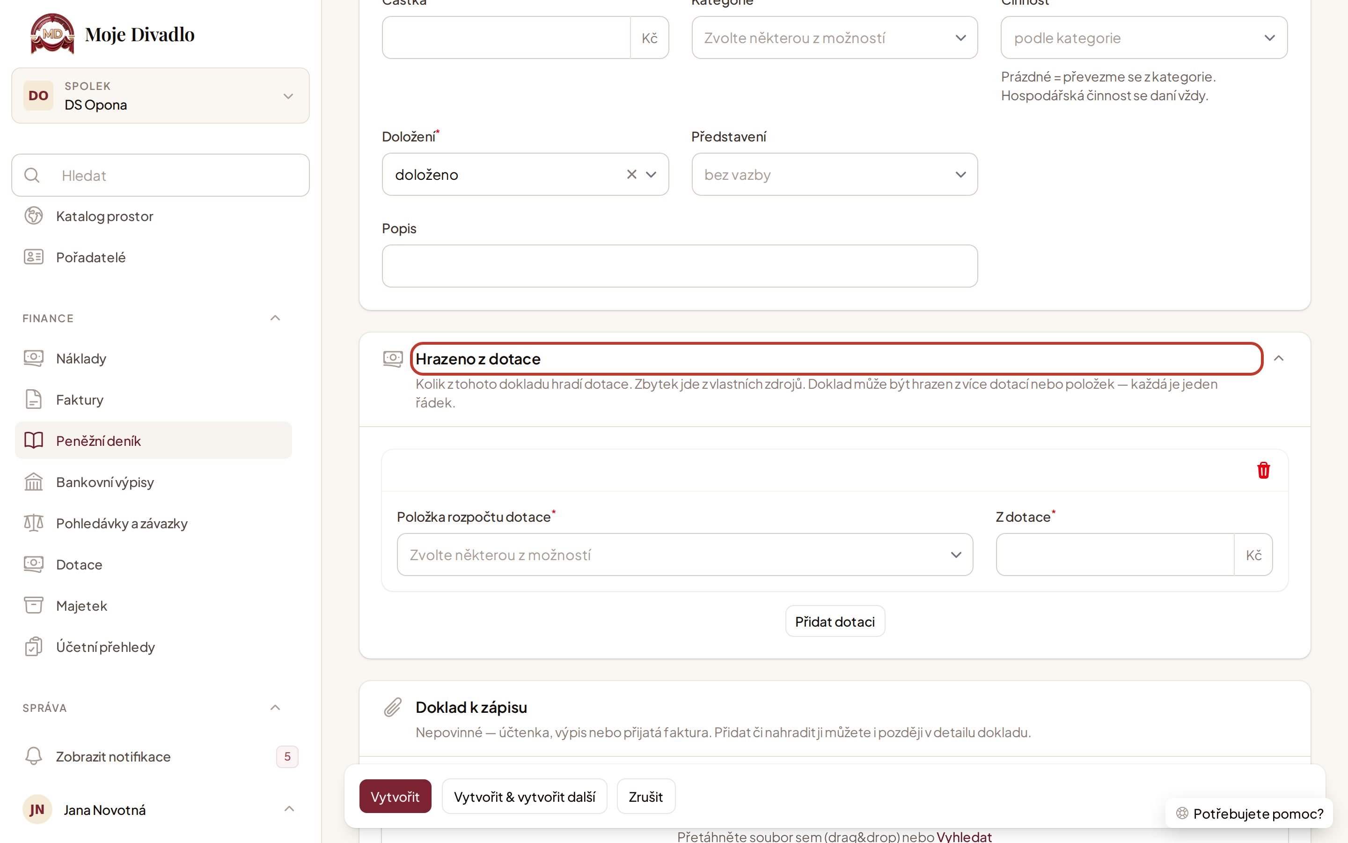Screen dimensions: 1348x843
Task: Clear the doloženo selection with X
Action: (631, 174)
